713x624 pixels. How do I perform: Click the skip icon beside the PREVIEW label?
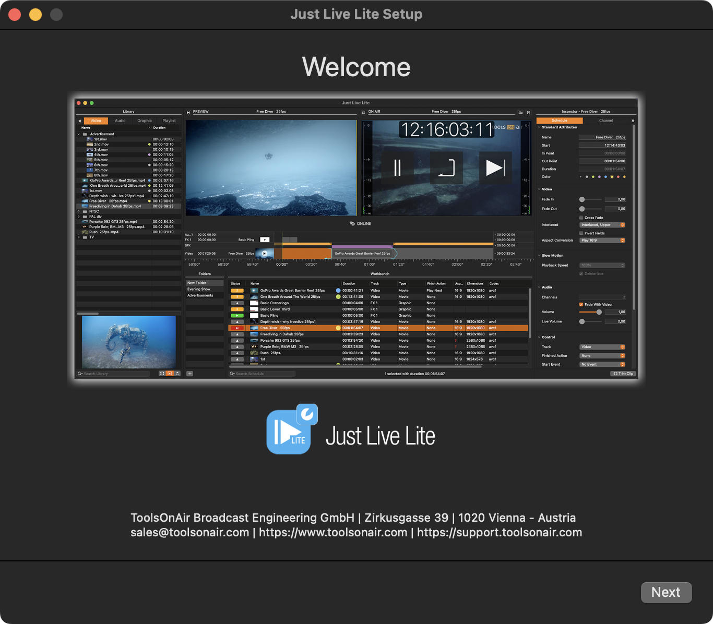tap(188, 112)
